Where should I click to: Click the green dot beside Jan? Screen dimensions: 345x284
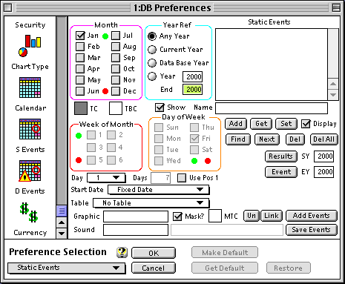(x=105, y=36)
